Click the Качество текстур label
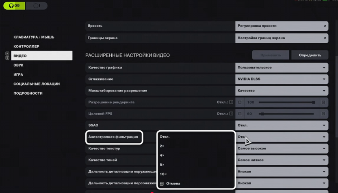 (104, 148)
